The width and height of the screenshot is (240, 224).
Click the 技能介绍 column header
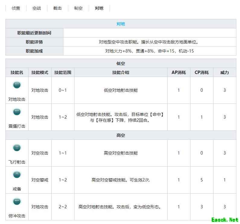[x=121, y=72]
